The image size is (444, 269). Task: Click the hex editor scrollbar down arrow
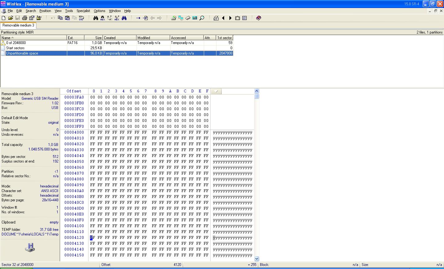tap(257, 259)
